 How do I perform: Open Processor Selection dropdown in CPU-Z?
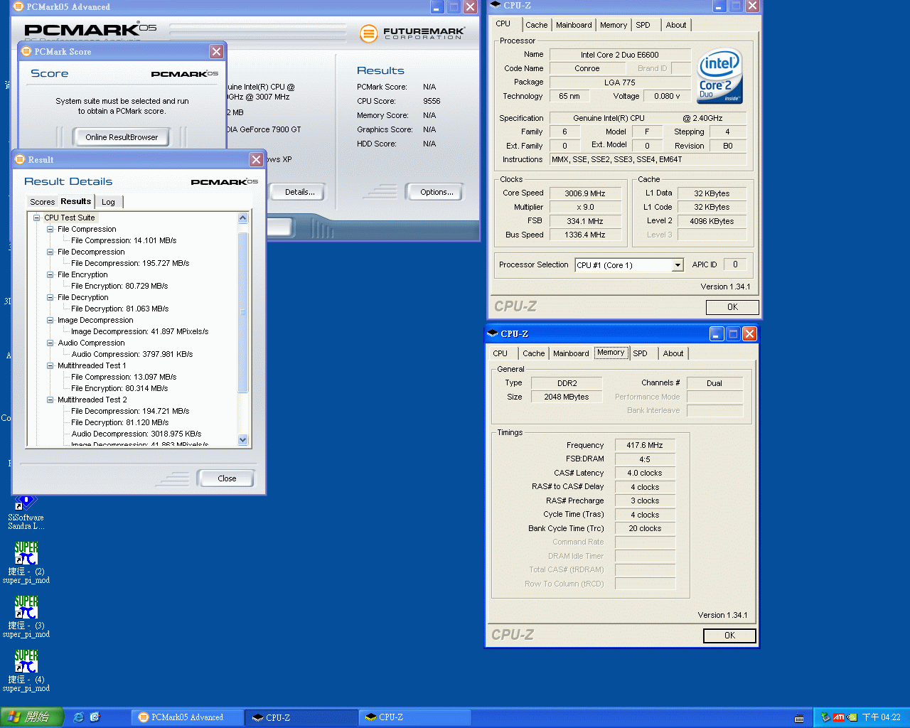click(678, 265)
